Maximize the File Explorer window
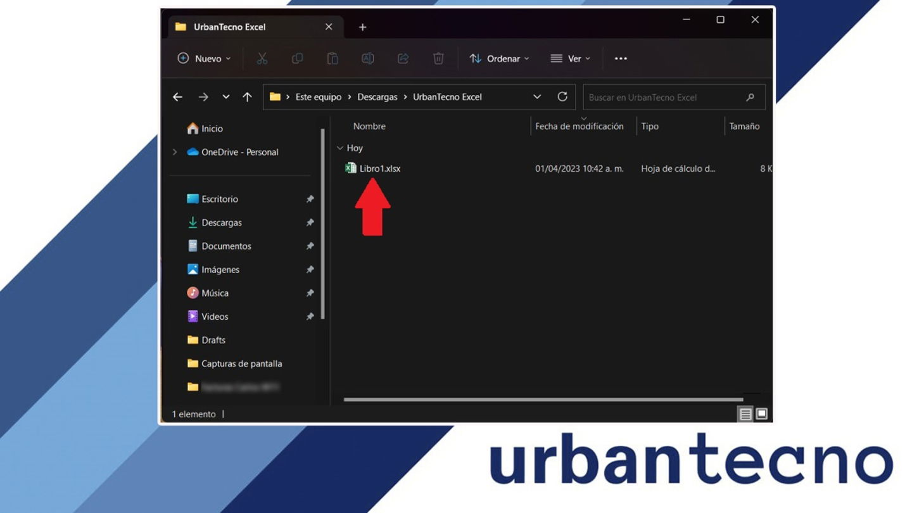 point(720,20)
